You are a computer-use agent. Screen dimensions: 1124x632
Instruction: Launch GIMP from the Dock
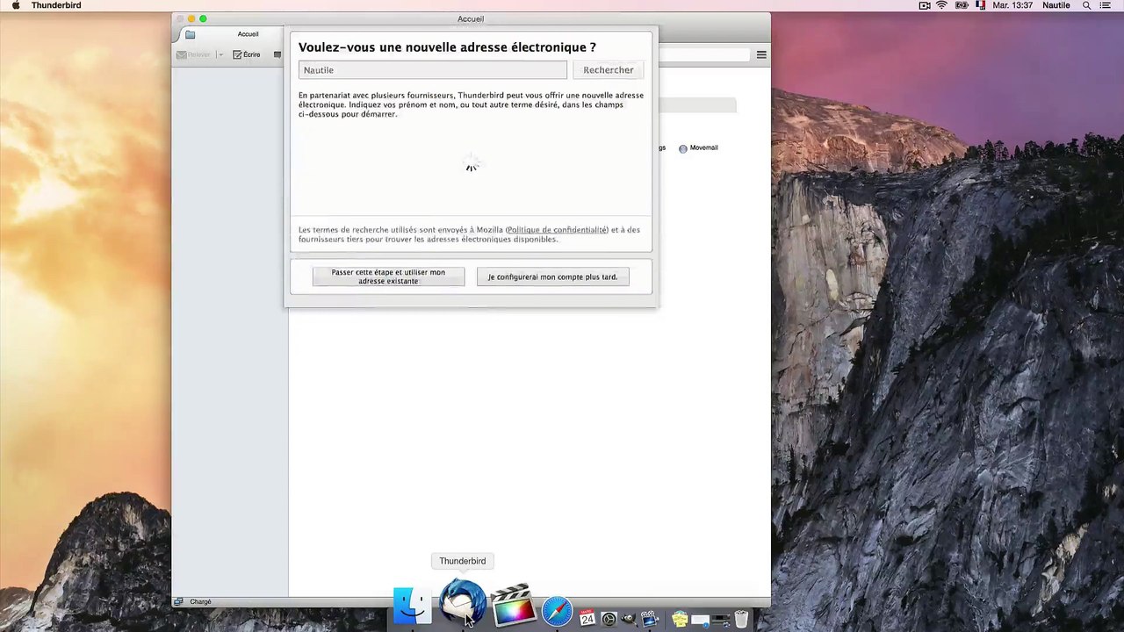pos(630,619)
